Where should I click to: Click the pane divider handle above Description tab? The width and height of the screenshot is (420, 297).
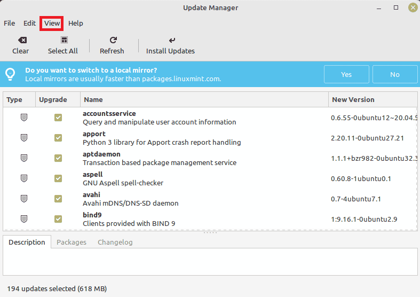click(x=210, y=233)
